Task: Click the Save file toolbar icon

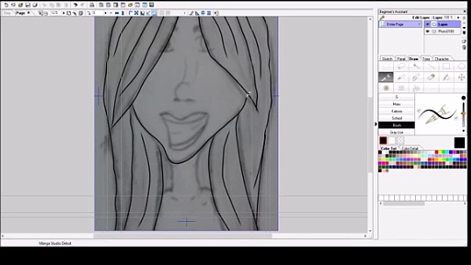Action: tap(28, 5)
